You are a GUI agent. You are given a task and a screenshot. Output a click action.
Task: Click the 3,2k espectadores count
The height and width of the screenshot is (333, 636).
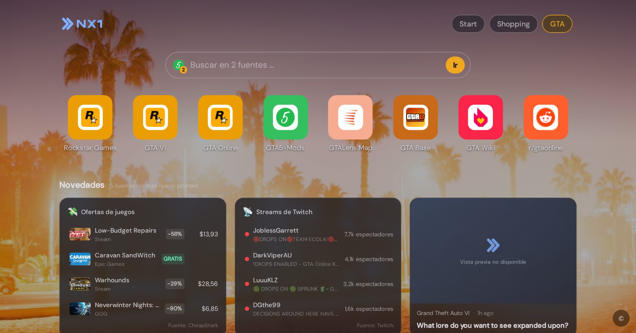click(x=368, y=284)
